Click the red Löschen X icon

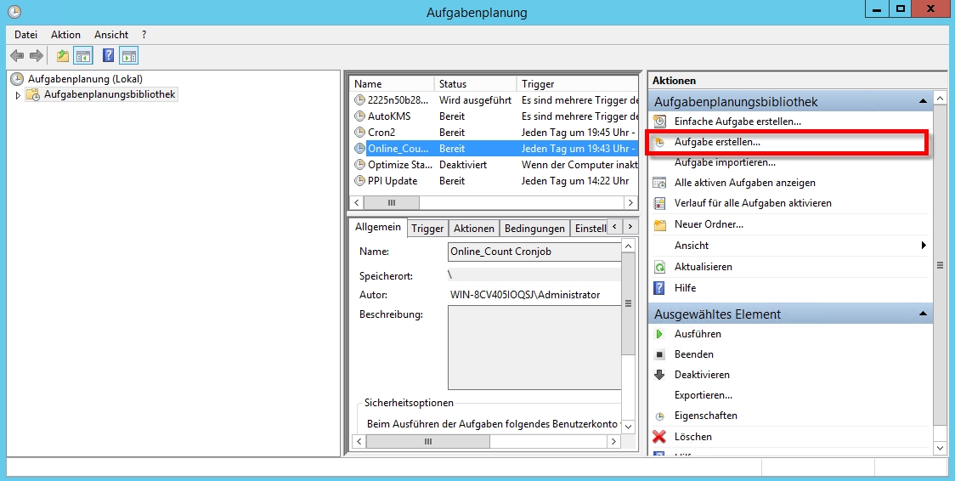coord(659,437)
